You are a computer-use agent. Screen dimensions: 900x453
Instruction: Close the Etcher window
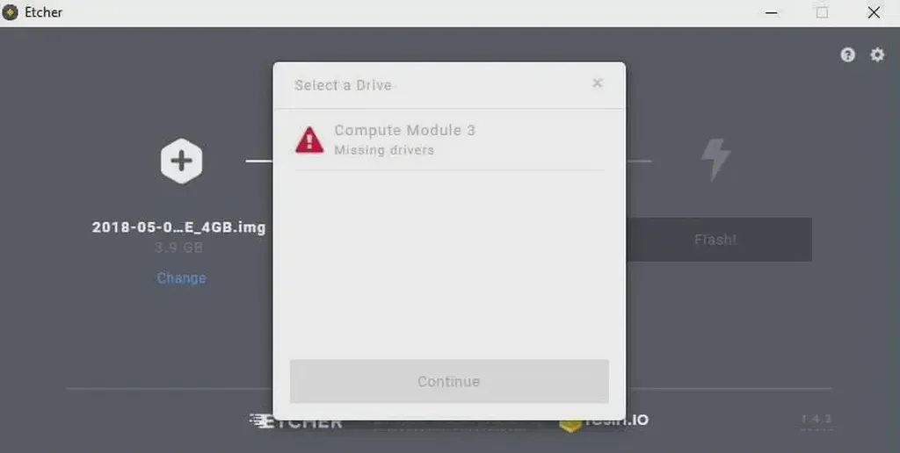(874, 12)
